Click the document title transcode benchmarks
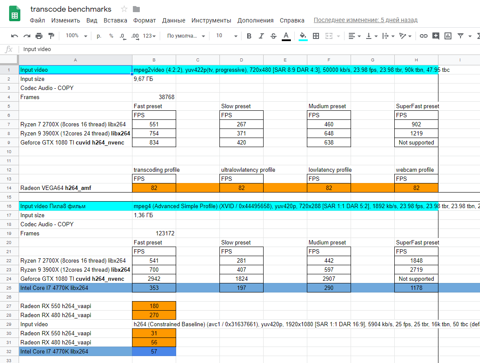Screen dimensions: 480x363 click(x=71, y=9)
